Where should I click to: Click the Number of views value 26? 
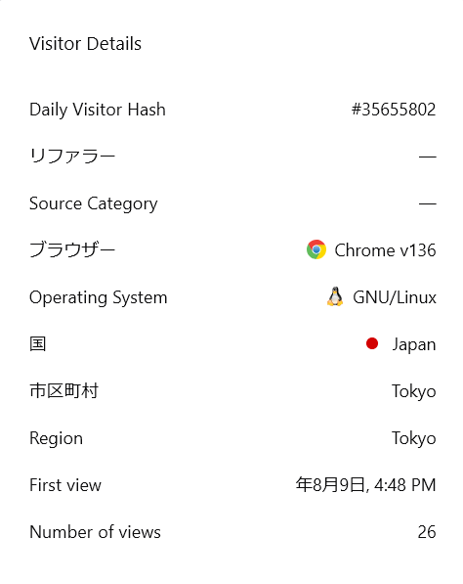(427, 532)
